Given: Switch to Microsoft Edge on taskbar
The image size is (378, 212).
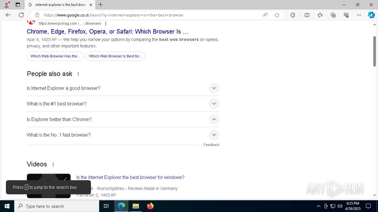Looking at the screenshot, I should point(121,206).
